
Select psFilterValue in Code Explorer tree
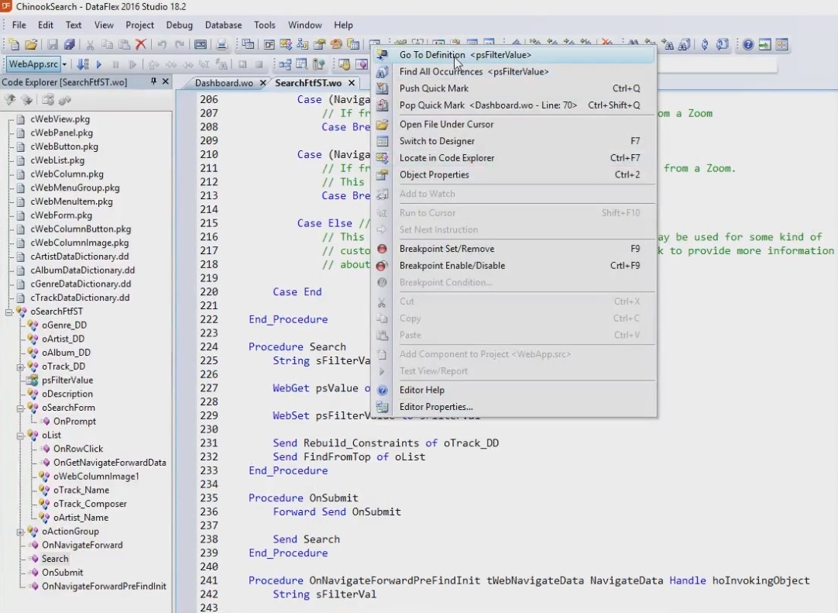pos(67,381)
